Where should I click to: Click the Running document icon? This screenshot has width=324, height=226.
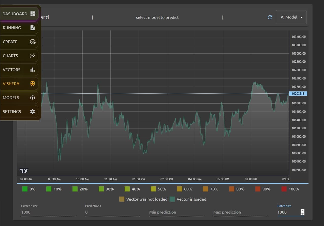33,28
